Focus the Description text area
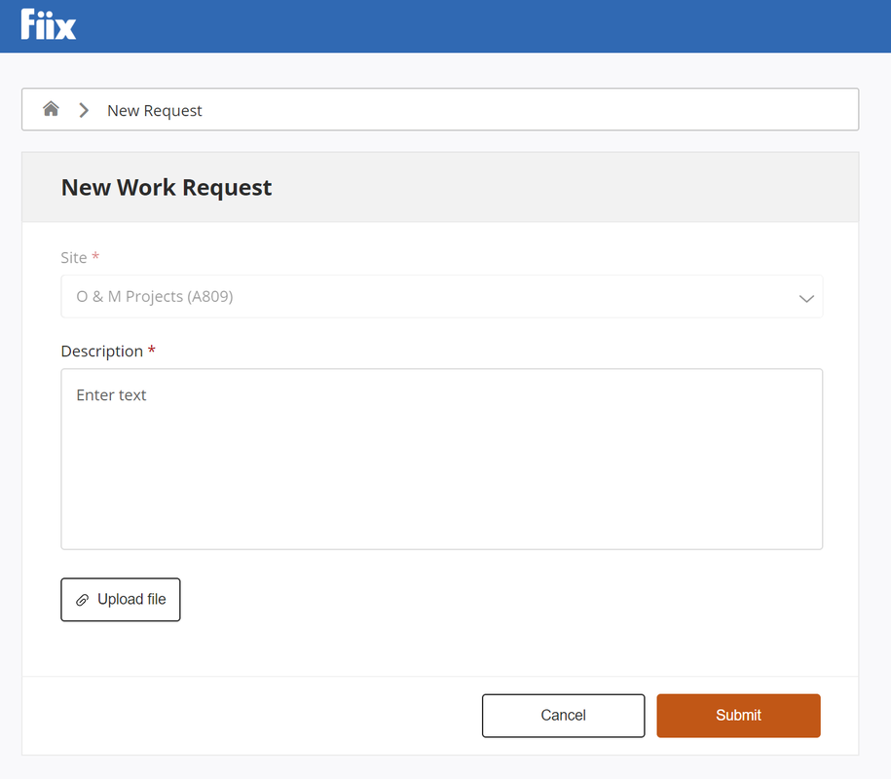The width and height of the screenshot is (891, 779). point(441,459)
